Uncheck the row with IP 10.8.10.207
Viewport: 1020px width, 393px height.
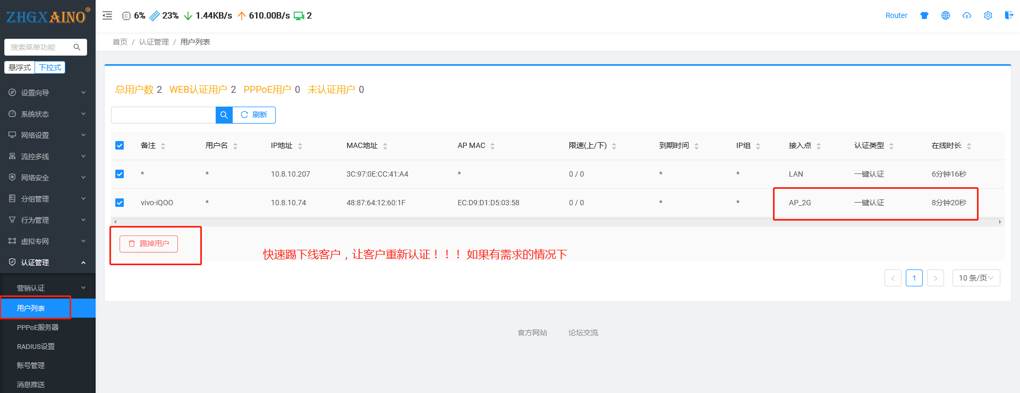[x=120, y=174]
